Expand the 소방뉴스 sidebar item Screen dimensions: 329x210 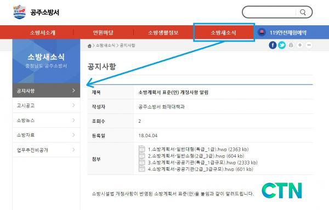[46, 120]
